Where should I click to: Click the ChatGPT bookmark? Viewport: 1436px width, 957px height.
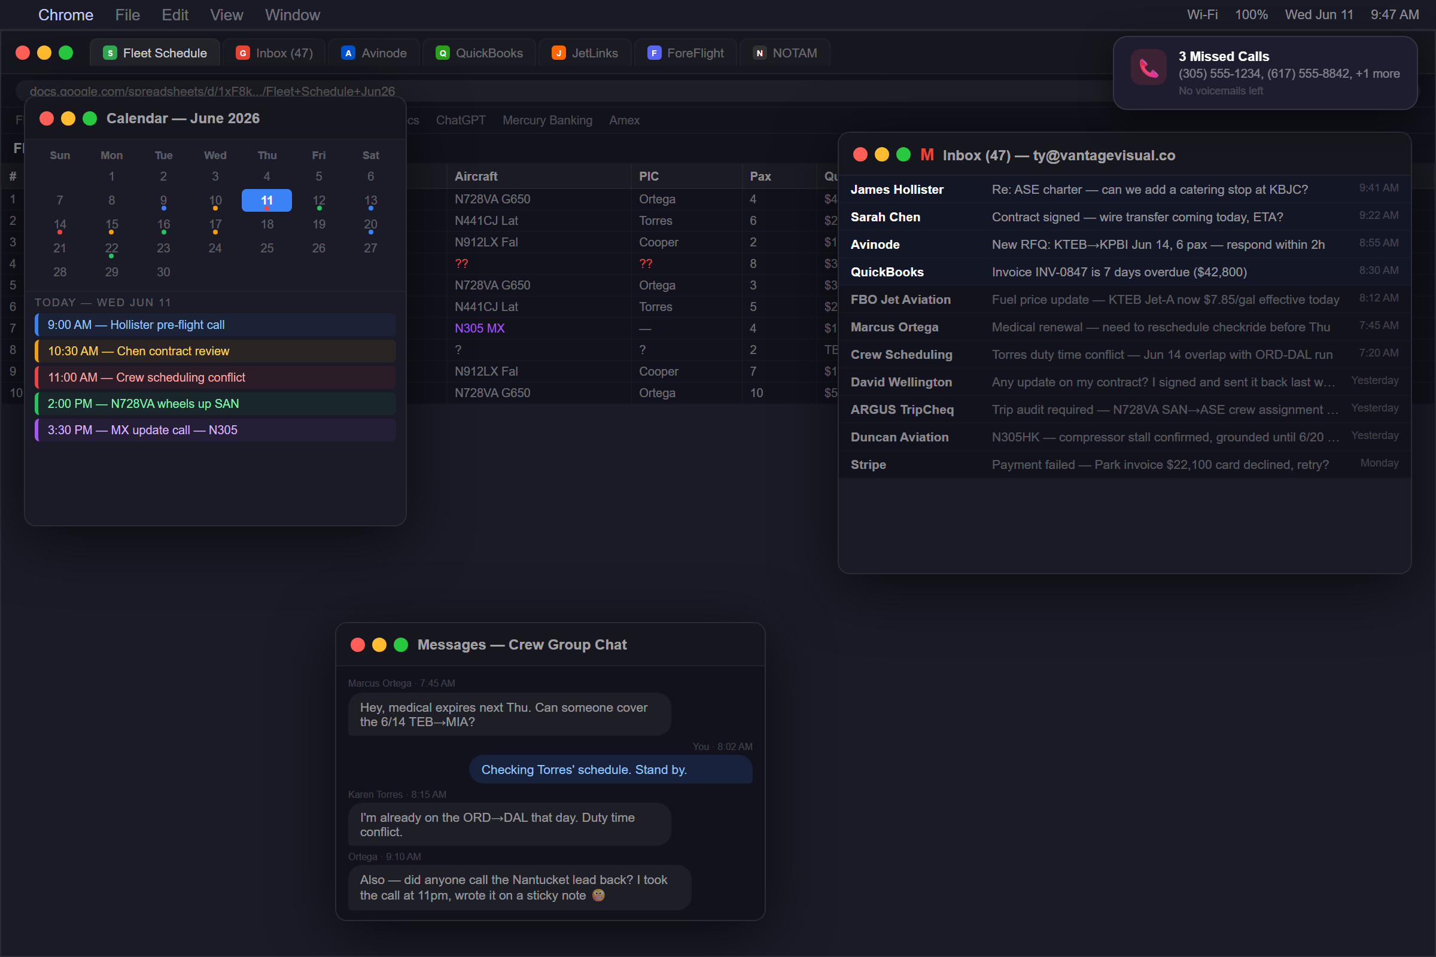(460, 120)
